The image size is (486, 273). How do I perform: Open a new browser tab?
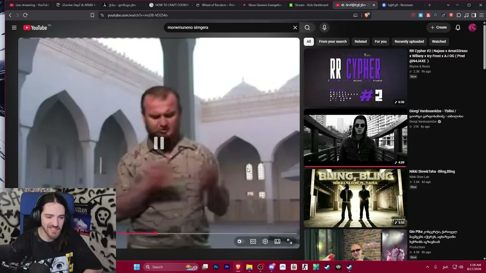click(x=429, y=5)
